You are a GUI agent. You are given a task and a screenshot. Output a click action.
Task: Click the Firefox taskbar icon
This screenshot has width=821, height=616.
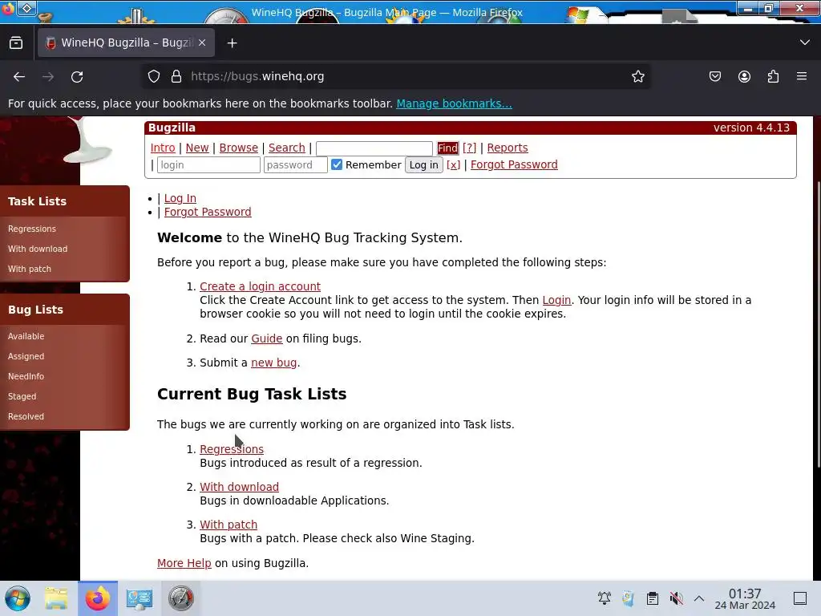[x=98, y=598]
